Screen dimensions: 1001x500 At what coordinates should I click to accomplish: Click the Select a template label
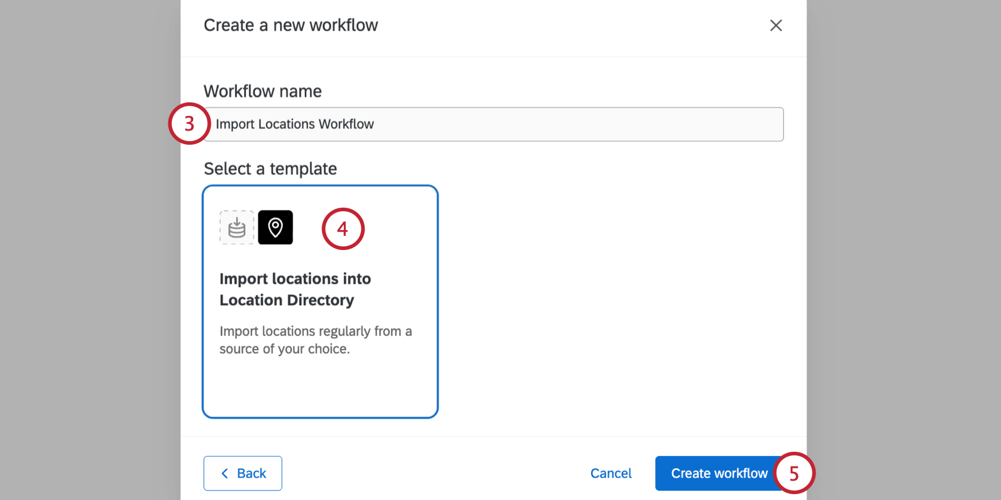click(x=270, y=169)
